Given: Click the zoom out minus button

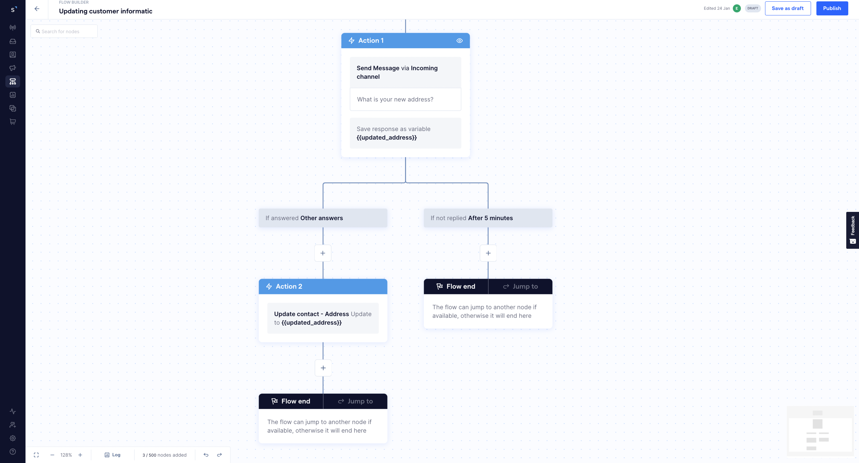Looking at the screenshot, I should [52, 454].
